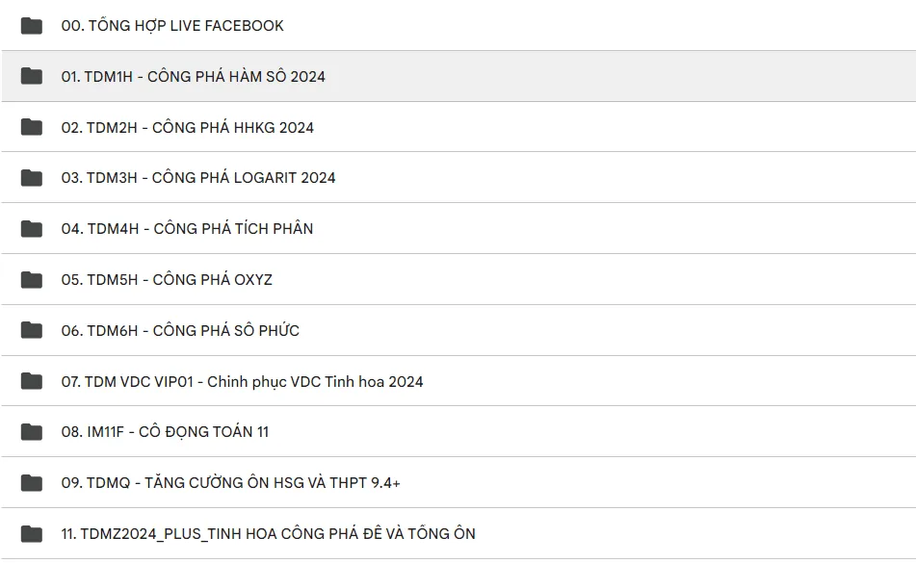Click folder icon next to 02. TDM2H
The image size is (916, 563).
pos(32,127)
